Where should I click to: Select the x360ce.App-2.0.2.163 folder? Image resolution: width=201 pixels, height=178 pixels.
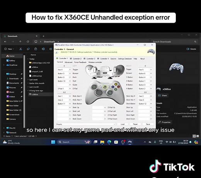(x=39, y=63)
